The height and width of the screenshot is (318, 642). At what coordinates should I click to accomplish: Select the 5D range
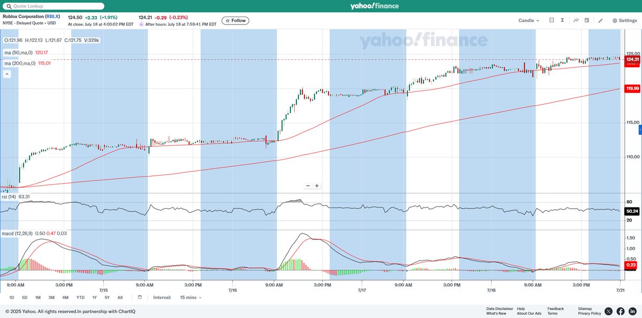click(x=25, y=297)
